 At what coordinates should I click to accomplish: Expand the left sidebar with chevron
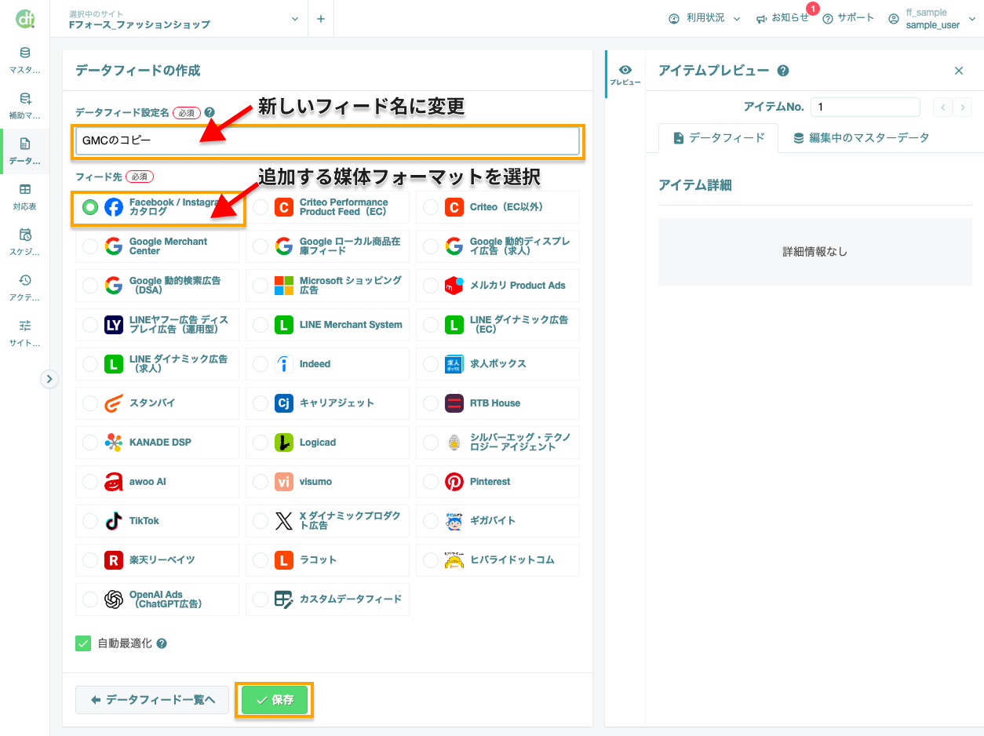pos(49,379)
